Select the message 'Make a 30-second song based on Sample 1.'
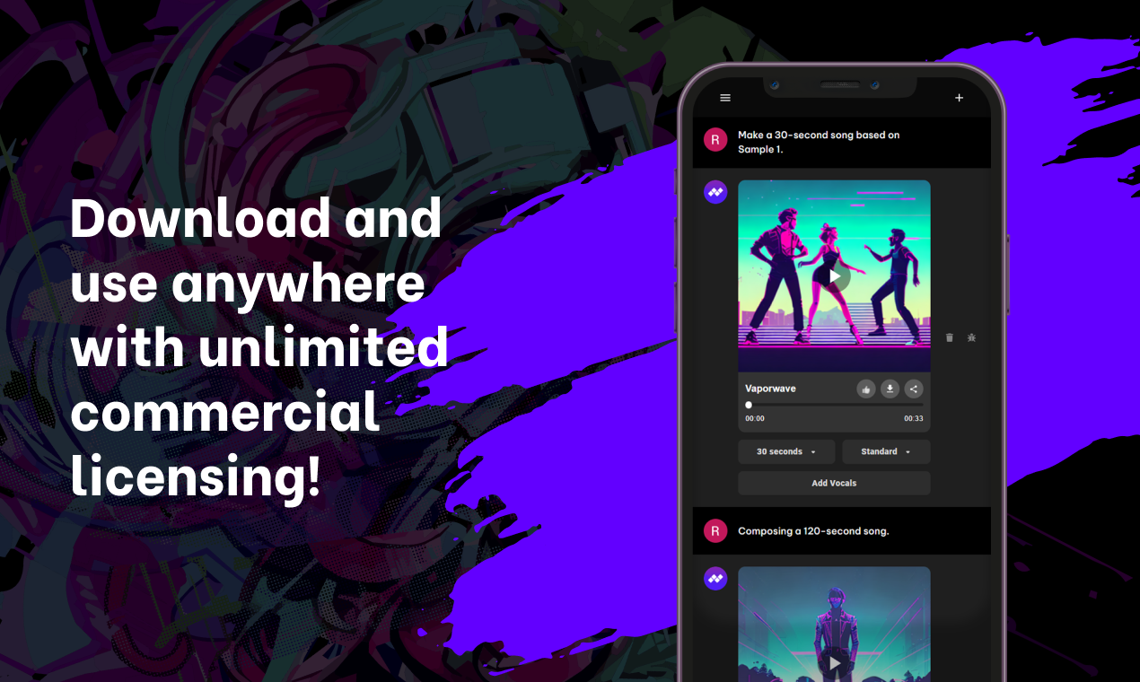 pos(819,142)
